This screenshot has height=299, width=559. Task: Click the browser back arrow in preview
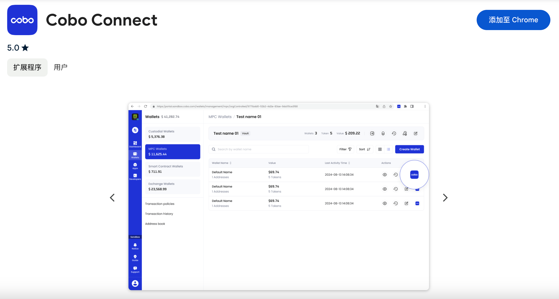click(x=132, y=106)
